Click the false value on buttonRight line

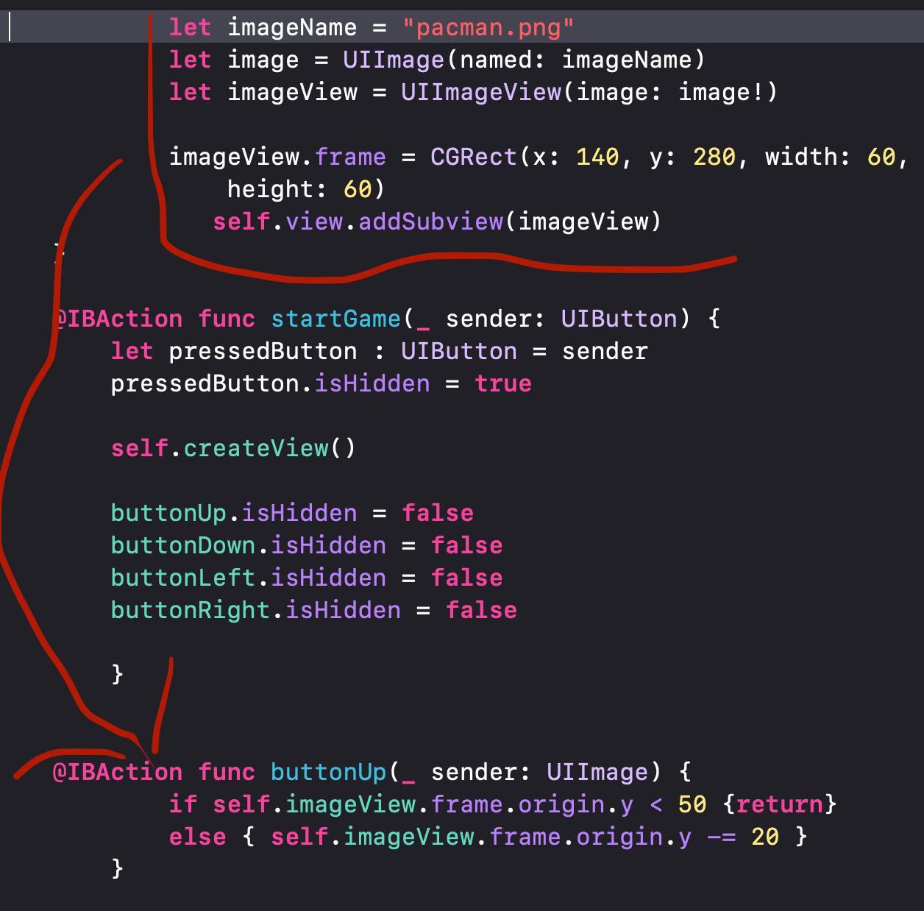(481, 610)
